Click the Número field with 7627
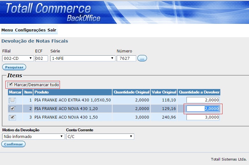The width and height of the screenshot is (249, 165). click(126, 58)
